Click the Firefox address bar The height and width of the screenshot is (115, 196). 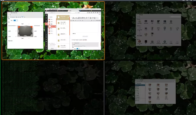tap(62, 13)
